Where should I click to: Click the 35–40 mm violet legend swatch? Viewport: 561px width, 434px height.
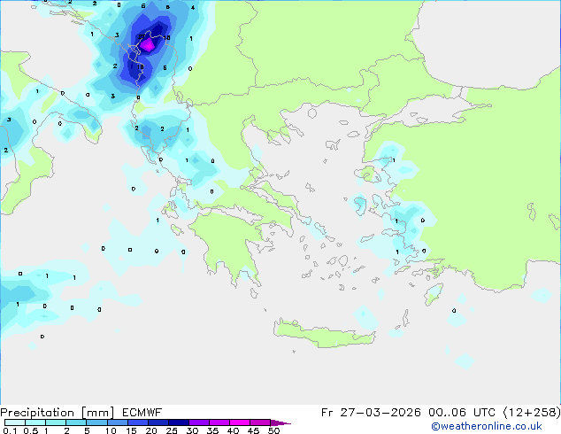coord(219,422)
